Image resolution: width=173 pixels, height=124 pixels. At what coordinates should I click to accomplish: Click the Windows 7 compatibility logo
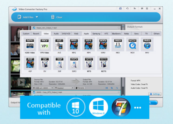click(121, 107)
